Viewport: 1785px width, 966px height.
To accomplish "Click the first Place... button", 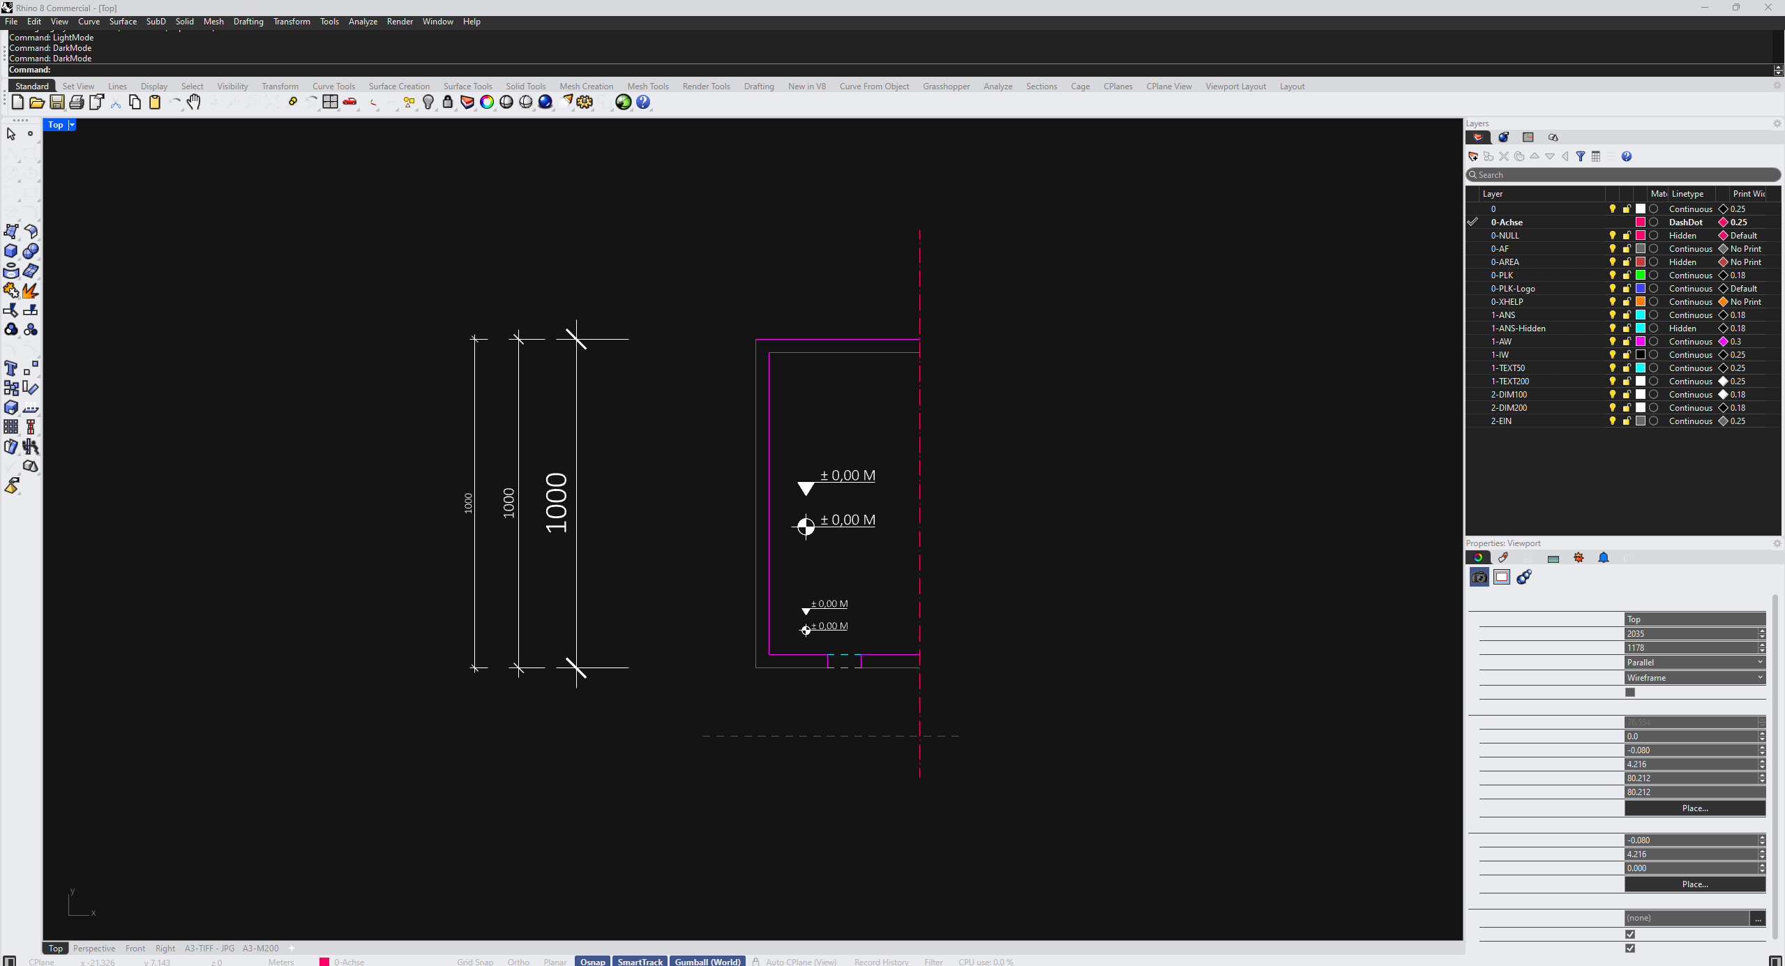I will pyautogui.click(x=1694, y=808).
